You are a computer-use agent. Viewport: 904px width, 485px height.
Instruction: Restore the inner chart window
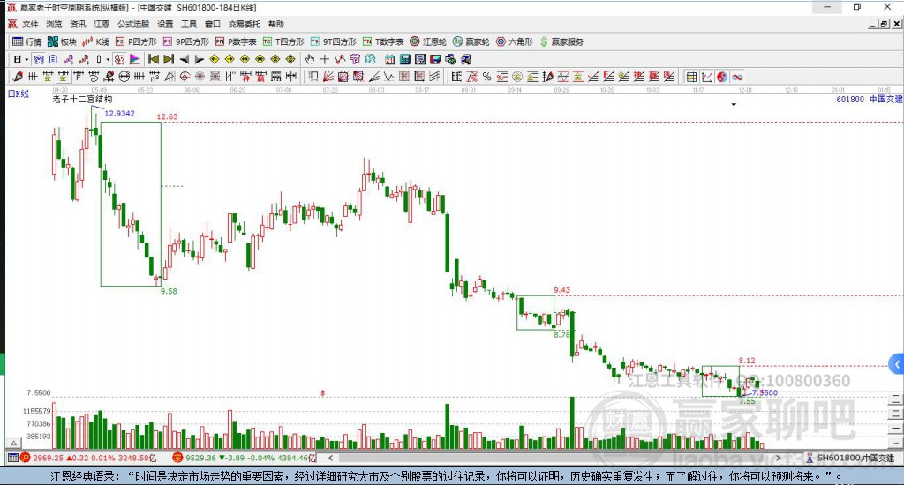tap(884, 25)
